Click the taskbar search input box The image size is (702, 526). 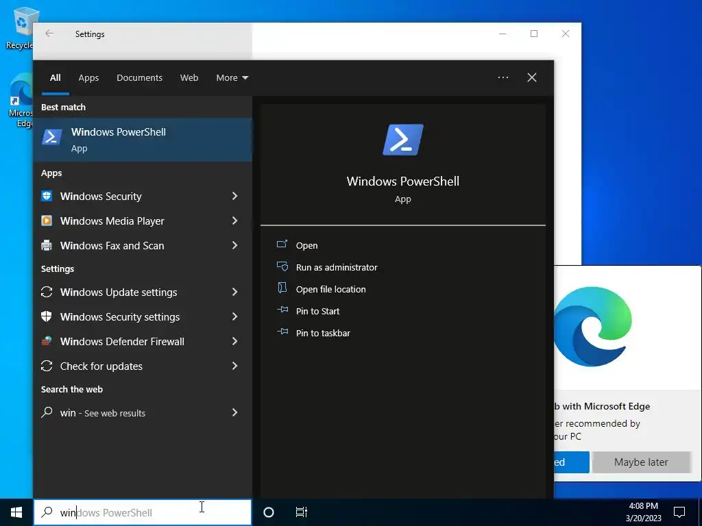pos(143,512)
